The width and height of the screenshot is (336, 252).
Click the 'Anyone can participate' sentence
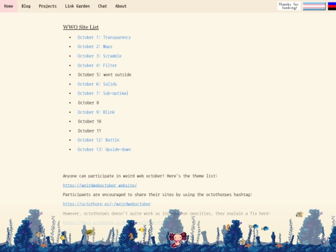(x=140, y=176)
